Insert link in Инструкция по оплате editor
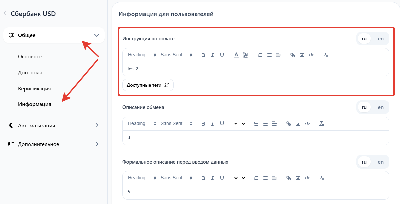Image resolution: width=400 pixels, height=204 pixels. 292,55
